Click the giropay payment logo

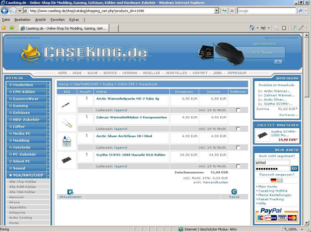click(x=271, y=218)
